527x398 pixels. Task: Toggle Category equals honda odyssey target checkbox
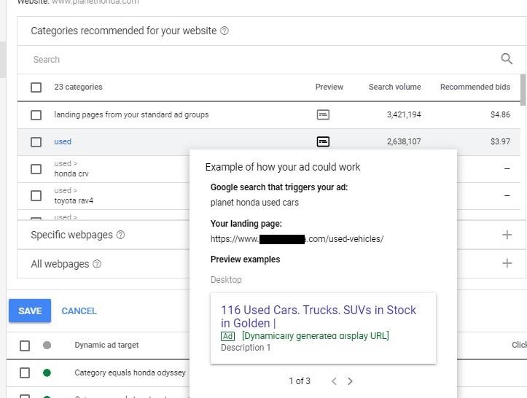25,372
